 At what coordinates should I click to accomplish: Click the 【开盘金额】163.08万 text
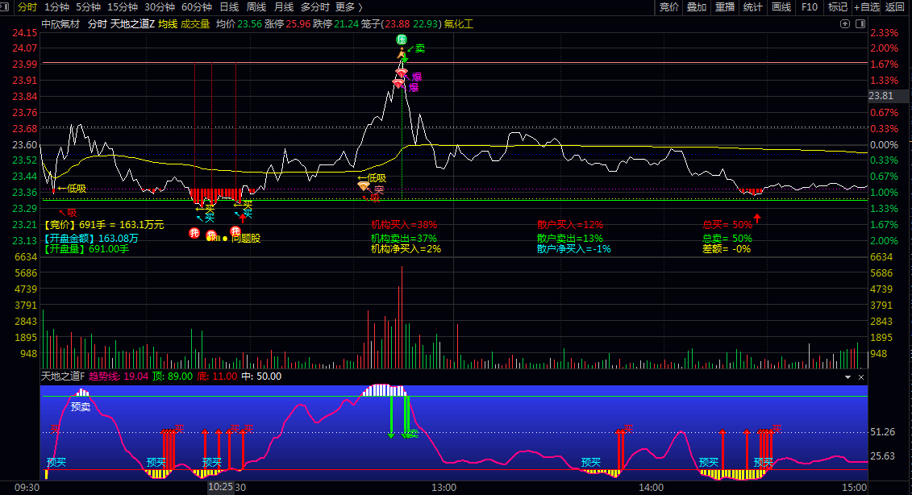click(x=90, y=238)
